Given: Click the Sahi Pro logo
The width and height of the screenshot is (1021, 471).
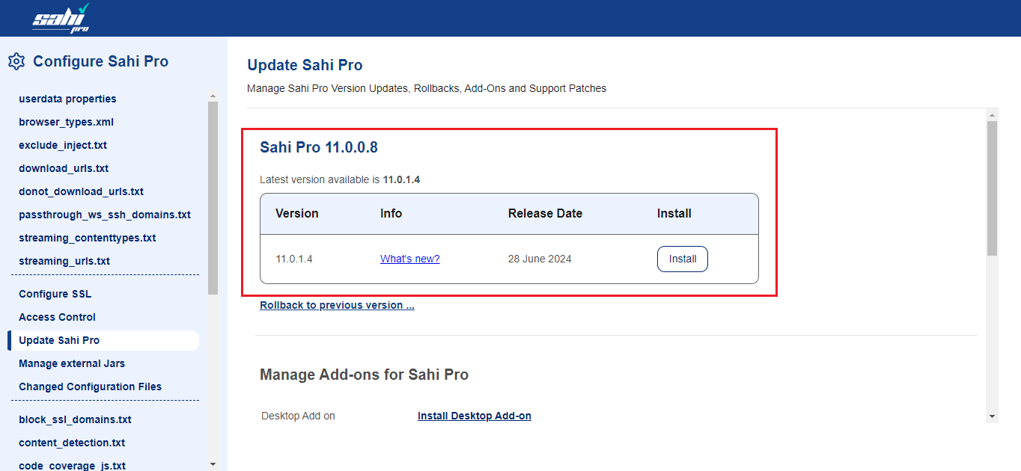Looking at the screenshot, I should 61,18.
